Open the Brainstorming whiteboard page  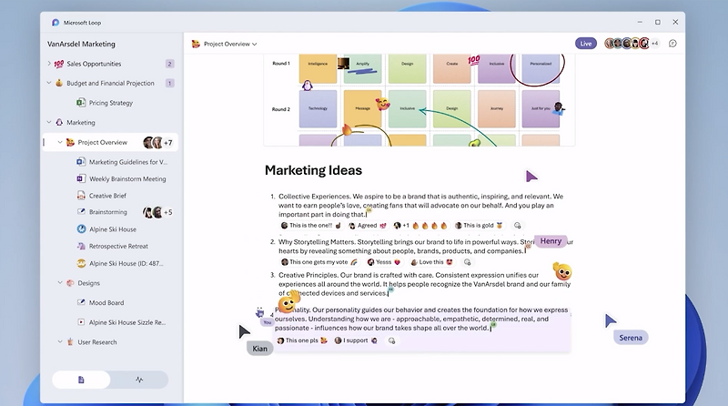(107, 212)
